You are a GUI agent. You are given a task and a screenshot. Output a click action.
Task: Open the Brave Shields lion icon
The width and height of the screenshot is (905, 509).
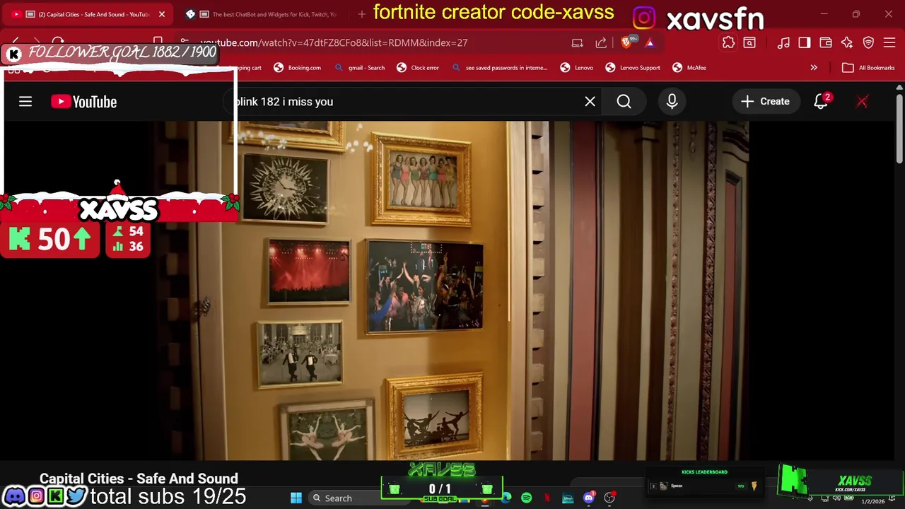pos(626,42)
